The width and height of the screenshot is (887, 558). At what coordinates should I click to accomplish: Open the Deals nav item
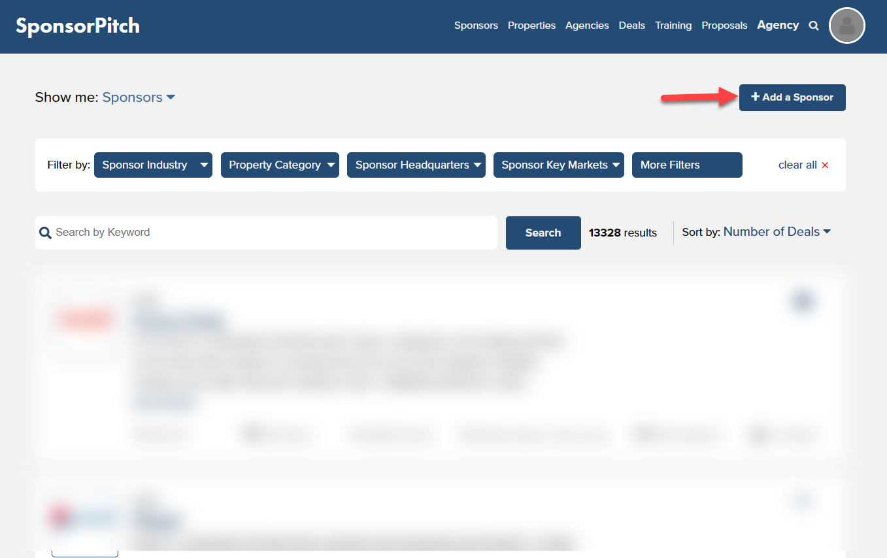tap(632, 25)
